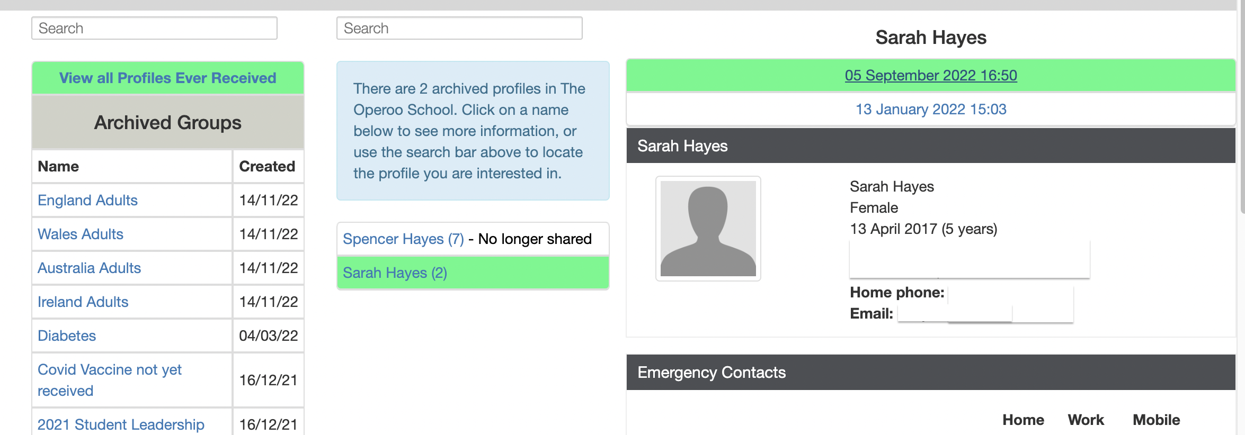This screenshot has width=1245, height=435.
Task: Click the archived profiles search field
Action: [459, 28]
